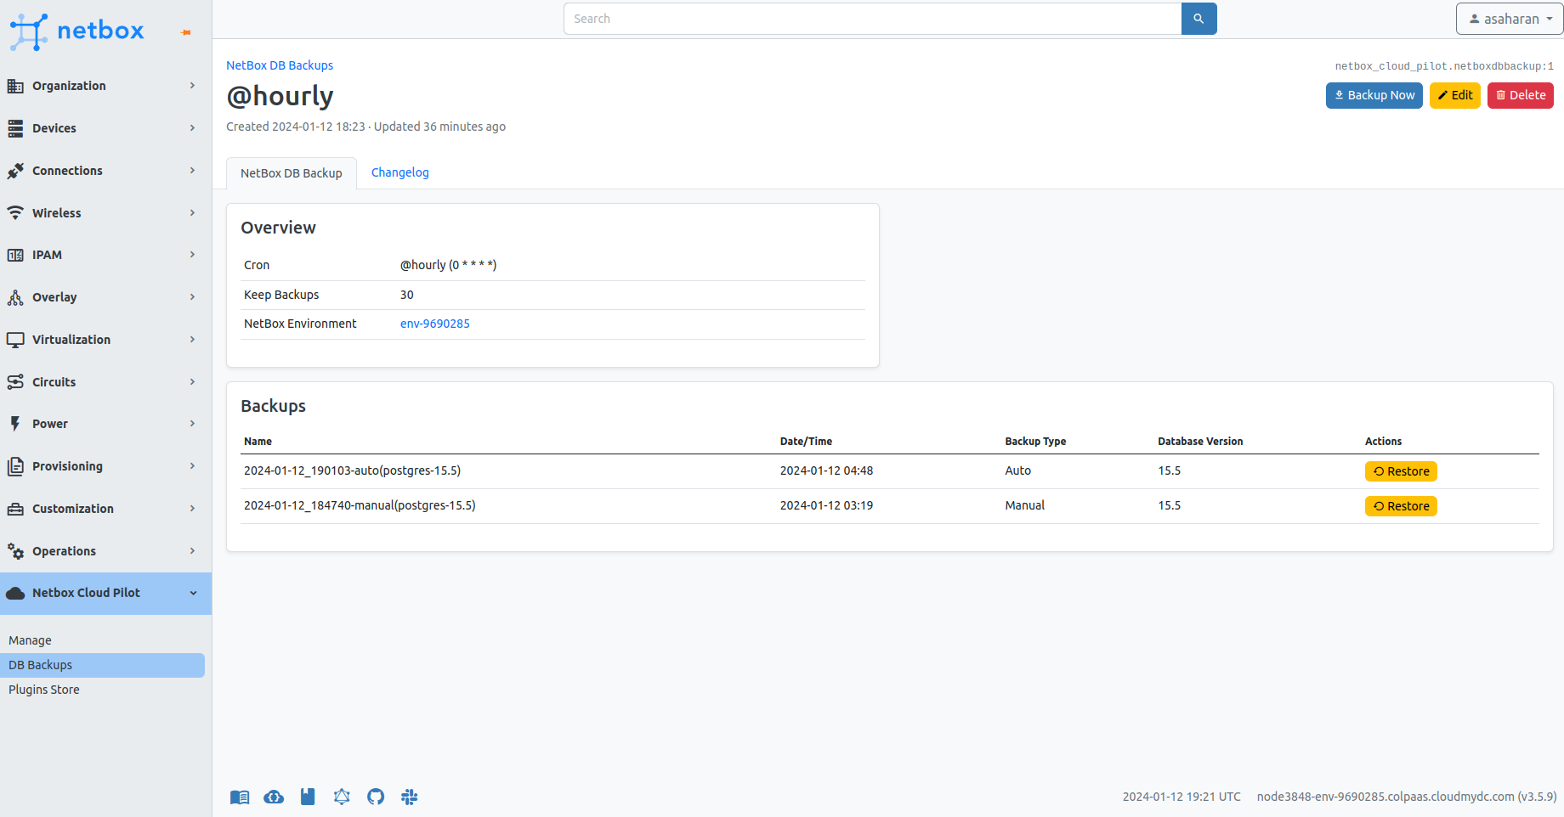This screenshot has height=817, width=1564.
Task: Open Plugins Store in the sidebar
Action: [x=44, y=690]
